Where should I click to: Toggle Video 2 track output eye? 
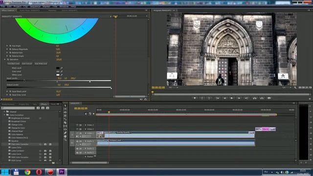(x=77, y=129)
